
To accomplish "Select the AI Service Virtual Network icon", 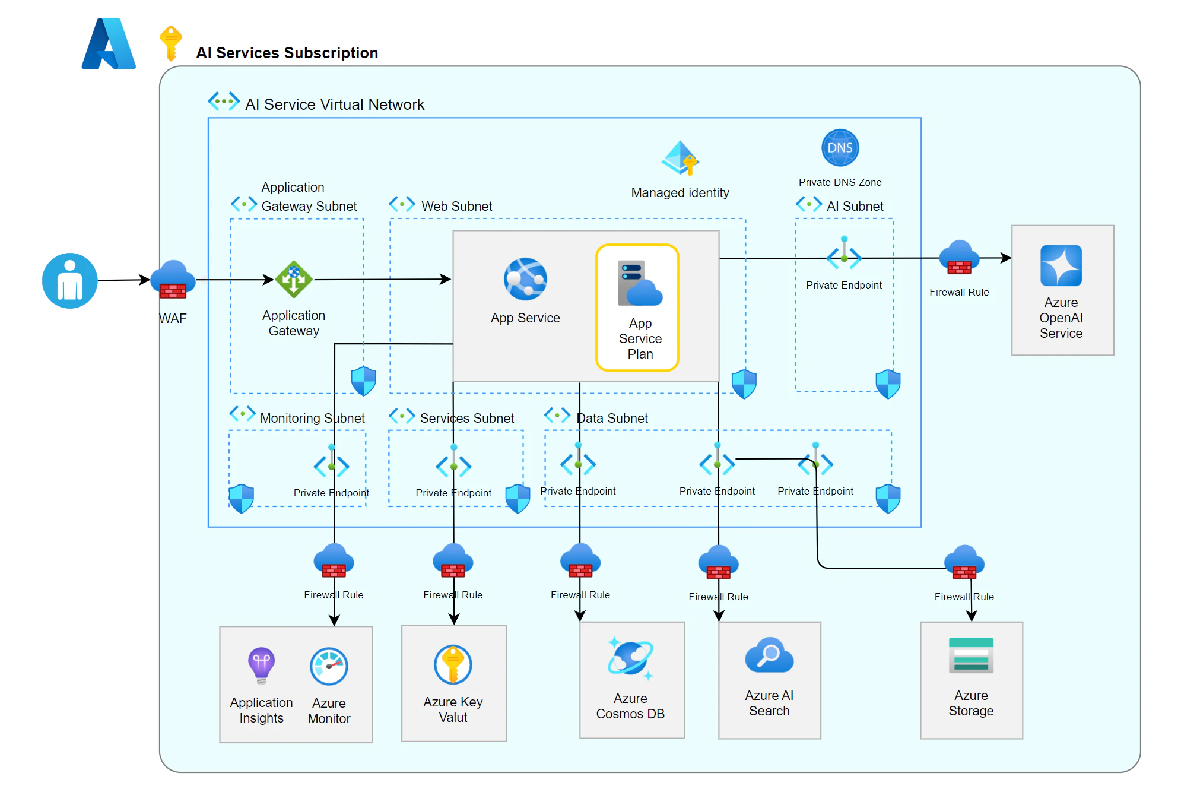I will [224, 101].
